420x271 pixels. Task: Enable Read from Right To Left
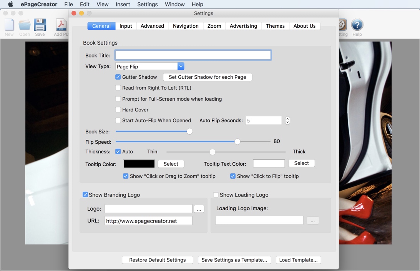pos(118,88)
